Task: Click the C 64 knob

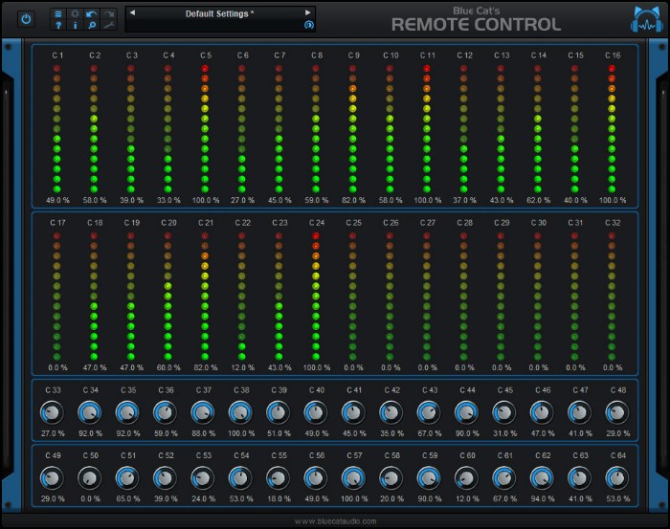Action: 617,478
